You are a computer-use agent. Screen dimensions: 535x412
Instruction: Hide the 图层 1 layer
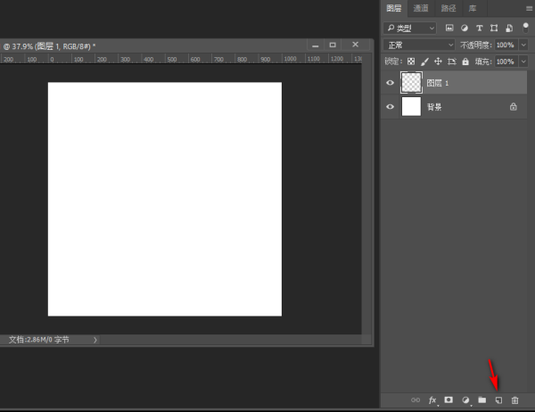click(x=390, y=83)
